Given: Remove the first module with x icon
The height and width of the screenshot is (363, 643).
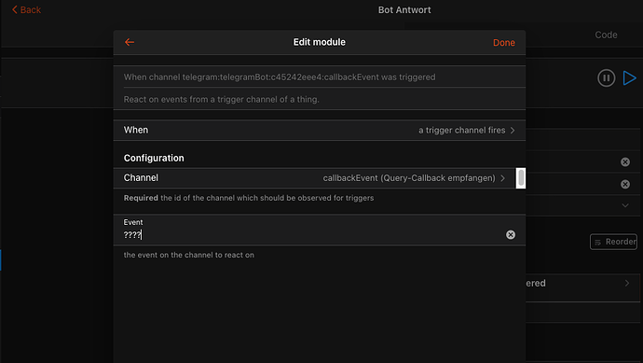Looking at the screenshot, I should coord(625,162).
